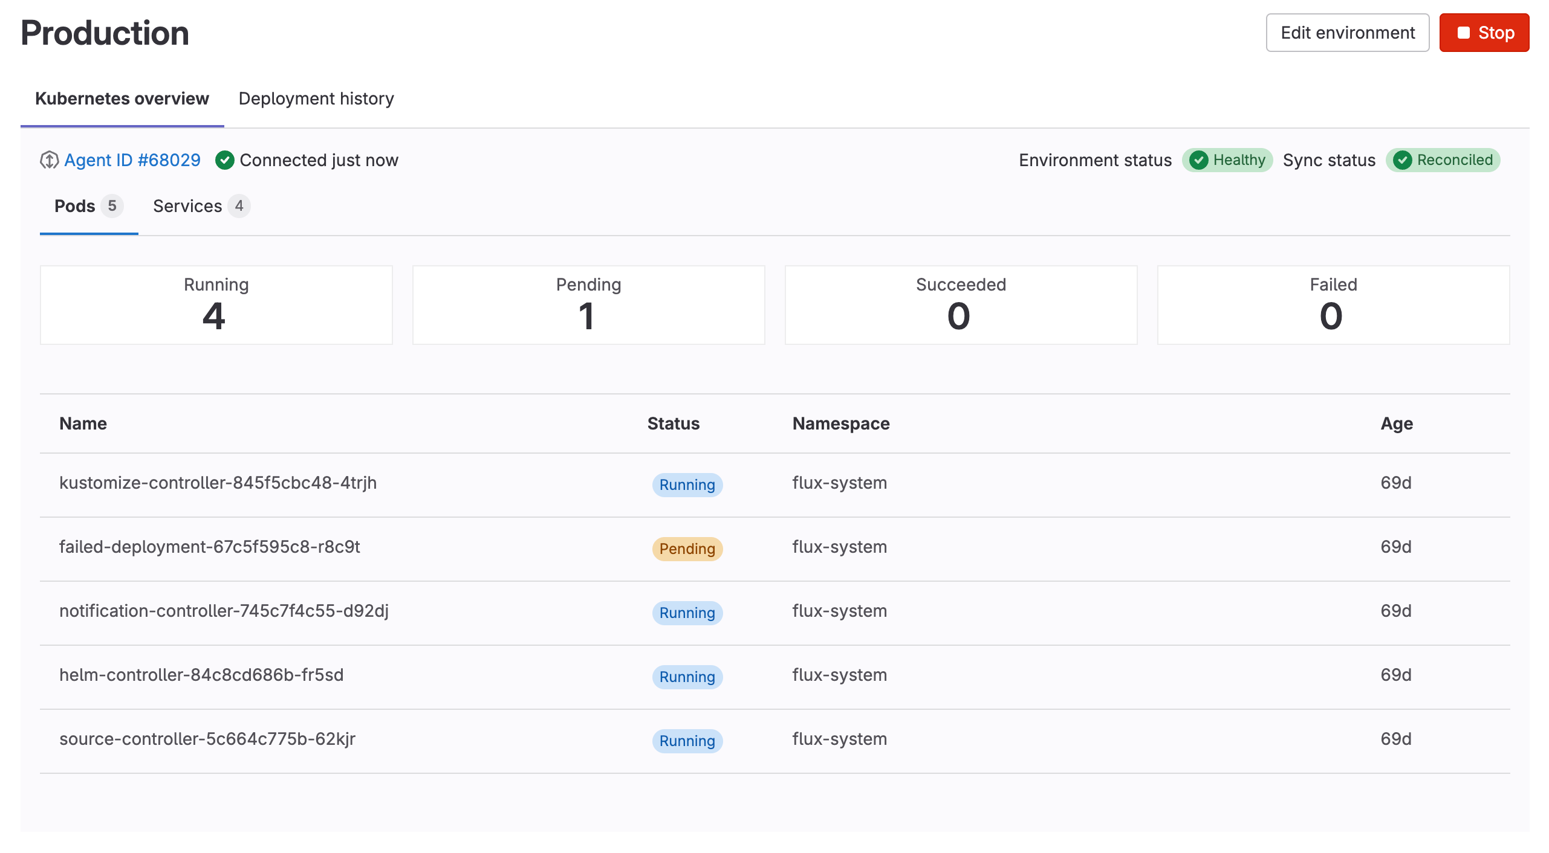This screenshot has height=853, width=1549.
Task: Click the checkmark icon in Reconciled badge
Action: click(1404, 159)
